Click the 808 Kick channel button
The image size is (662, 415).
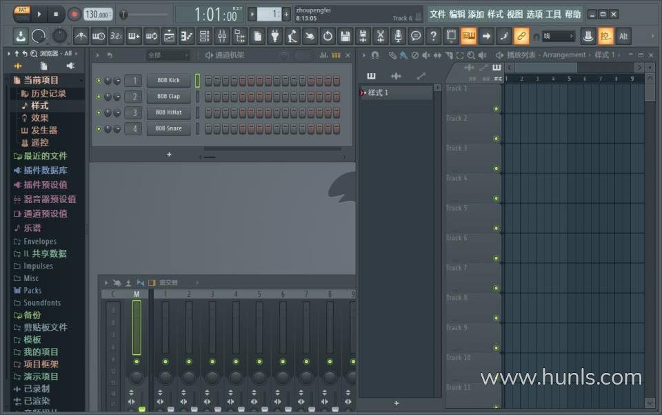[x=168, y=80]
